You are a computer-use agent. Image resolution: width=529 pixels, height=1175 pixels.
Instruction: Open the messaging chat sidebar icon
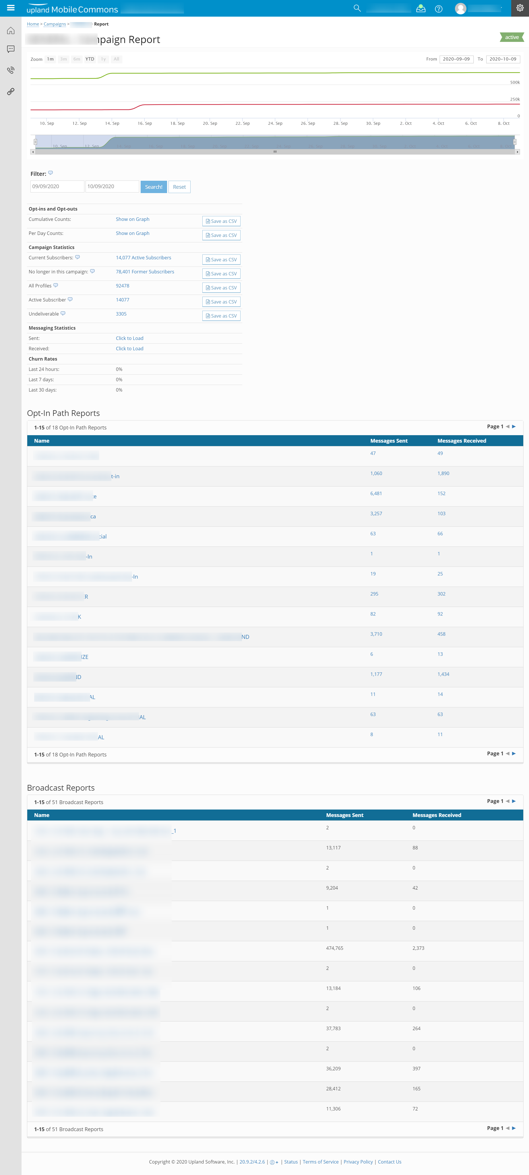(x=11, y=49)
